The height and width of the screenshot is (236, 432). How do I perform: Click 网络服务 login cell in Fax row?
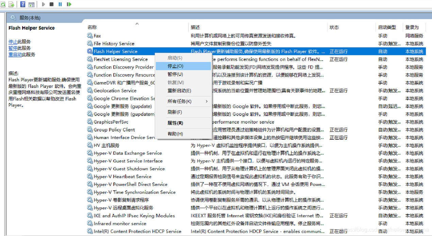[414, 36]
